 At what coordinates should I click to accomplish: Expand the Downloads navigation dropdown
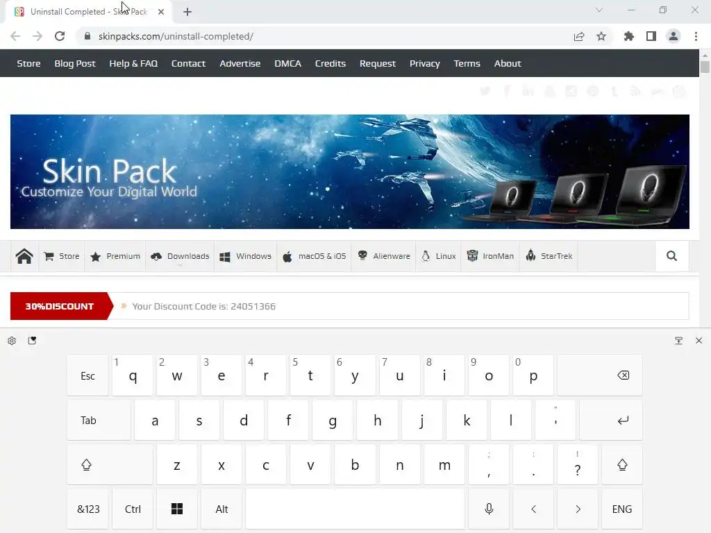coord(180,256)
